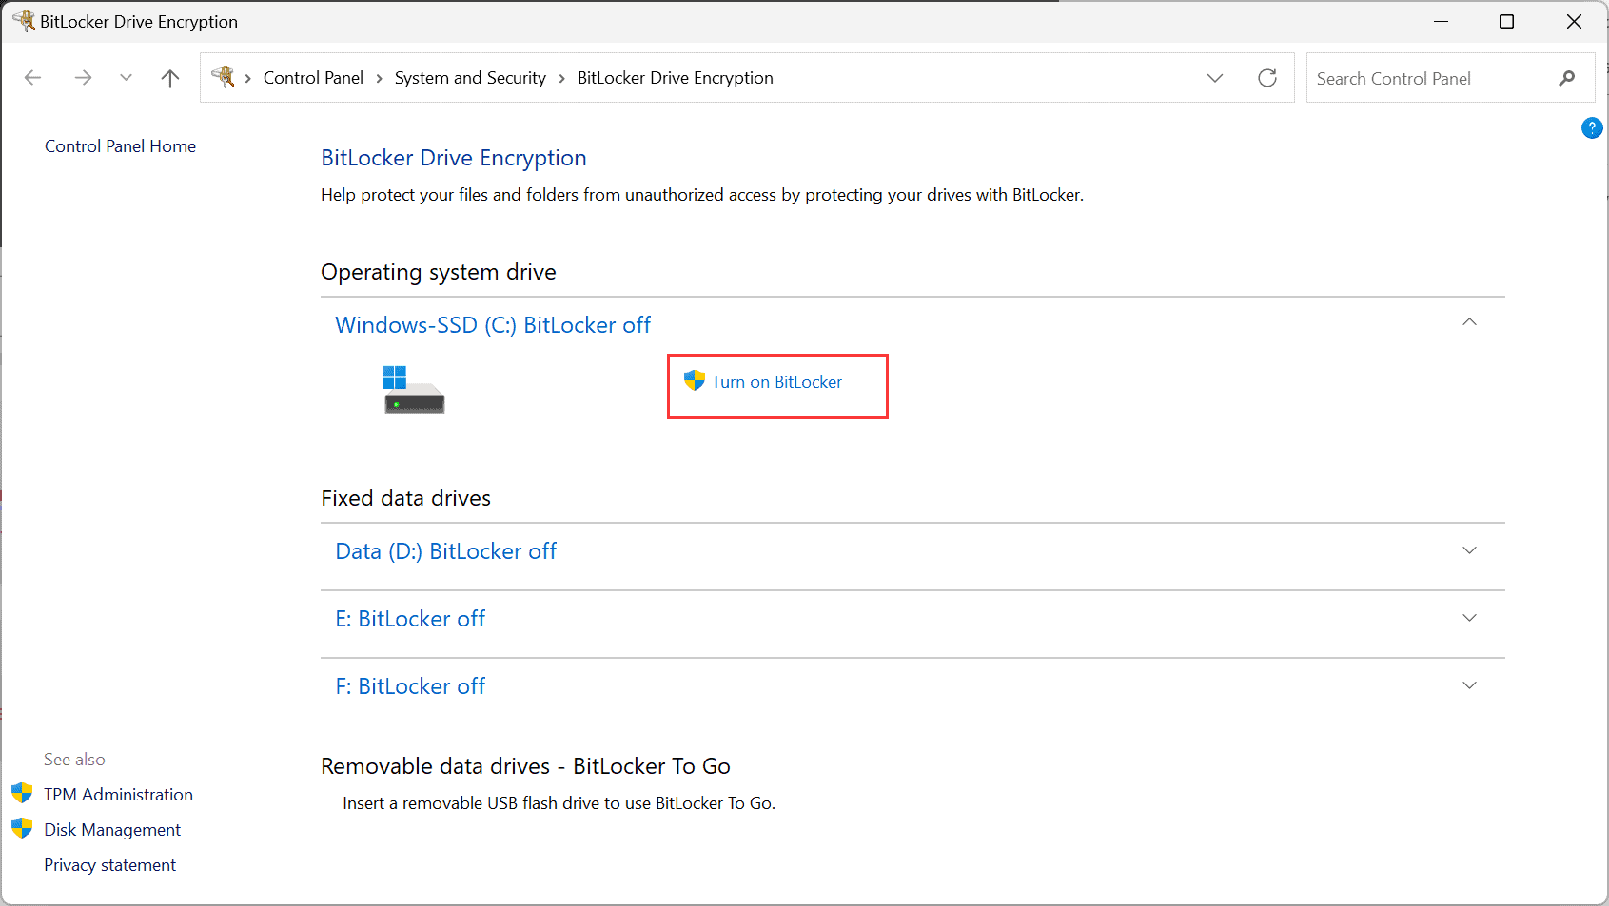Image resolution: width=1609 pixels, height=906 pixels.
Task: Click Data (D:) BitLocker off heading
Action: pos(445,551)
